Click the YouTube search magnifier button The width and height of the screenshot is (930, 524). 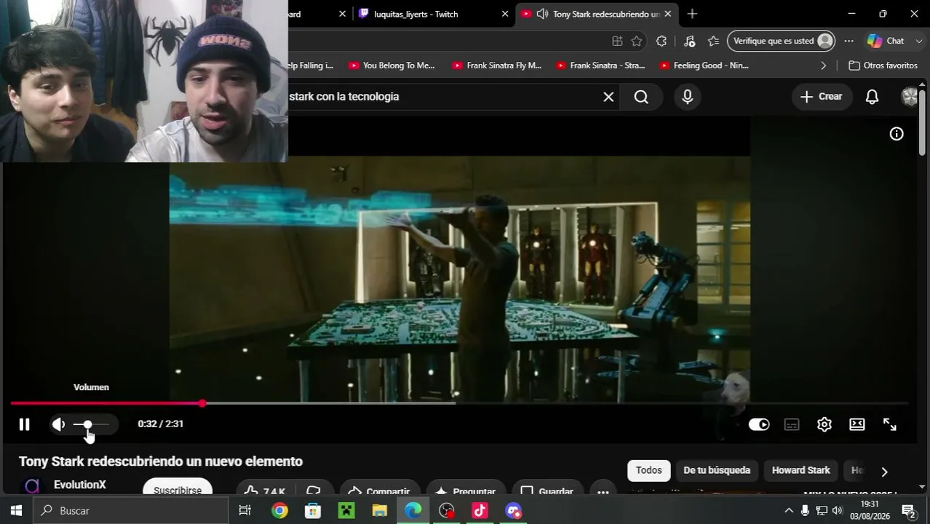pyautogui.click(x=641, y=97)
